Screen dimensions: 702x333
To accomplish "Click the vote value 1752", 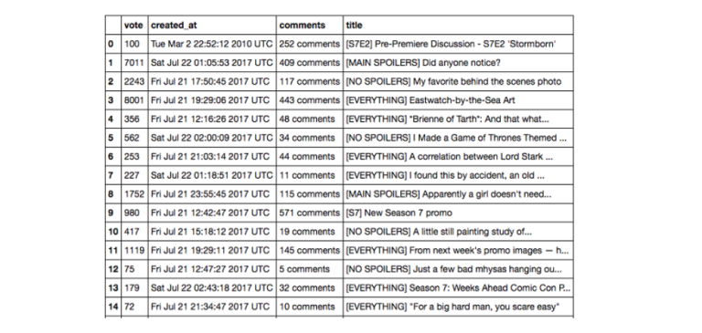I will [134, 194].
